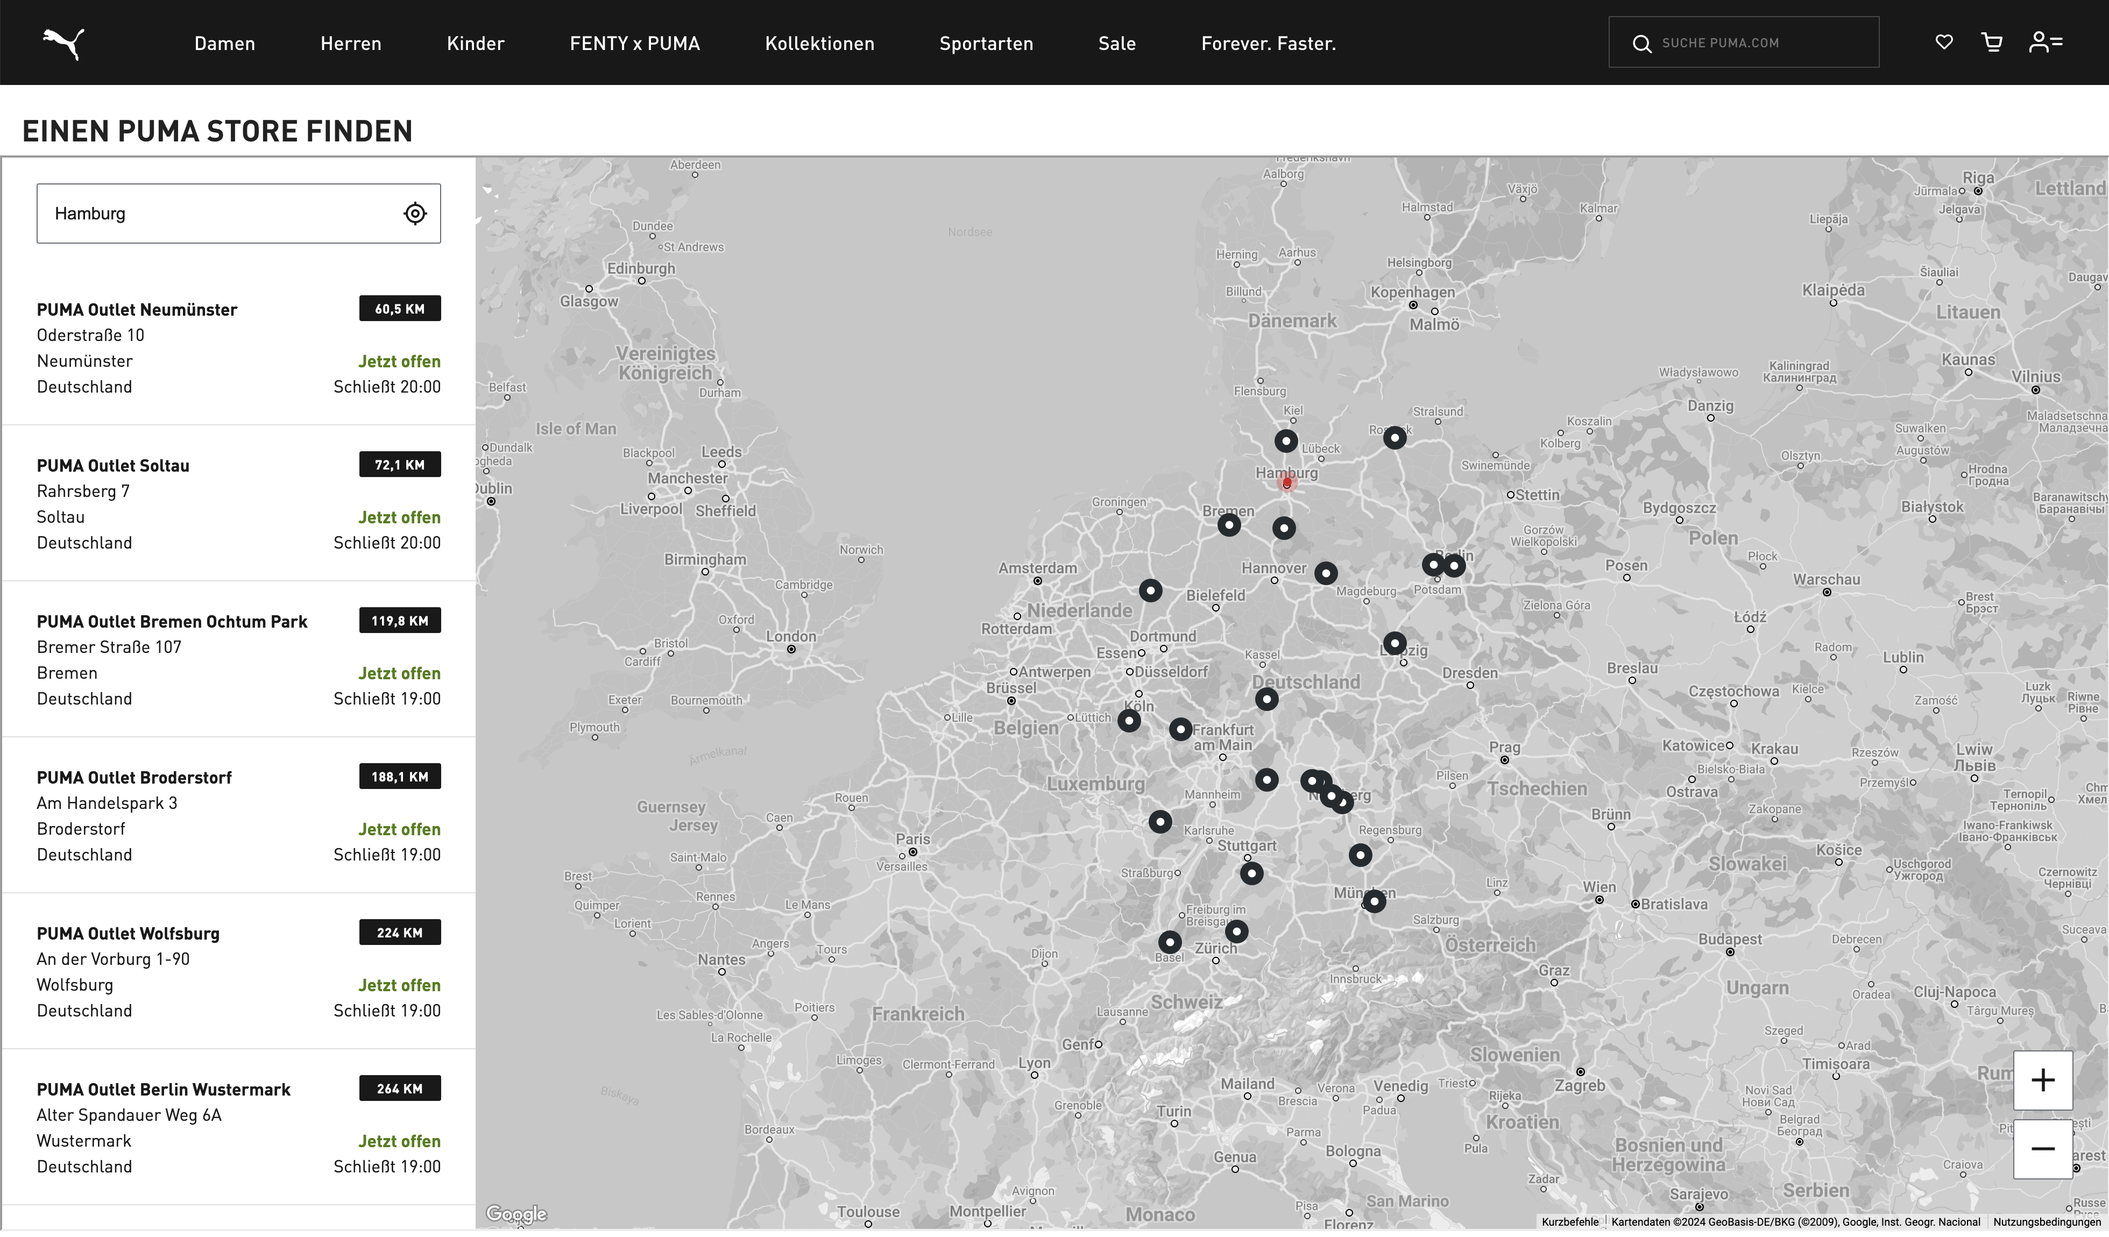This screenshot has height=1237, width=2109.
Task: Open the Google logo on map
Action: [x=516, y=1213]
